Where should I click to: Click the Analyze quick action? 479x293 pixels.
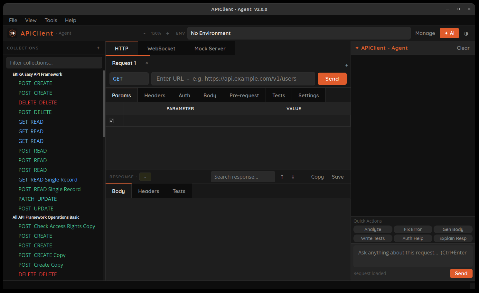372,229
